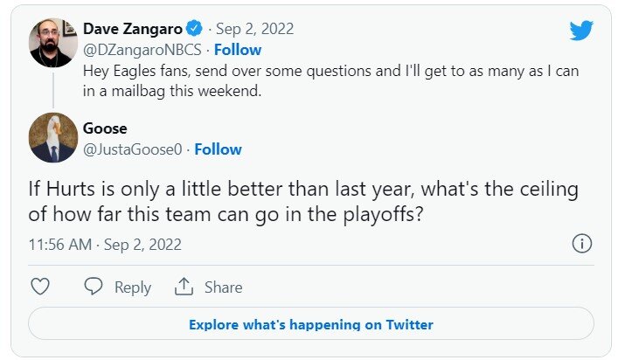Visit the @JustaGoose0 handle
This screenshot has width=618, height=360.
pyautogui.click(x=134, y=149)
